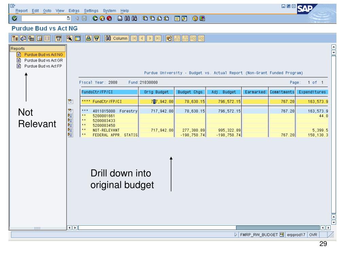The height and width of the screenshot is (261, 348).
Task: Open Help question mark icon
Action: (195, 18)
